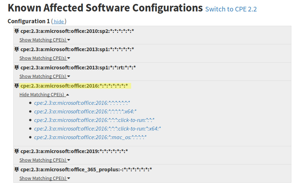The height and width of the screenshot is (191, 300).
Task: Expand matching CPEs for office:2013:sp1
Action: (x=45, y=58)
